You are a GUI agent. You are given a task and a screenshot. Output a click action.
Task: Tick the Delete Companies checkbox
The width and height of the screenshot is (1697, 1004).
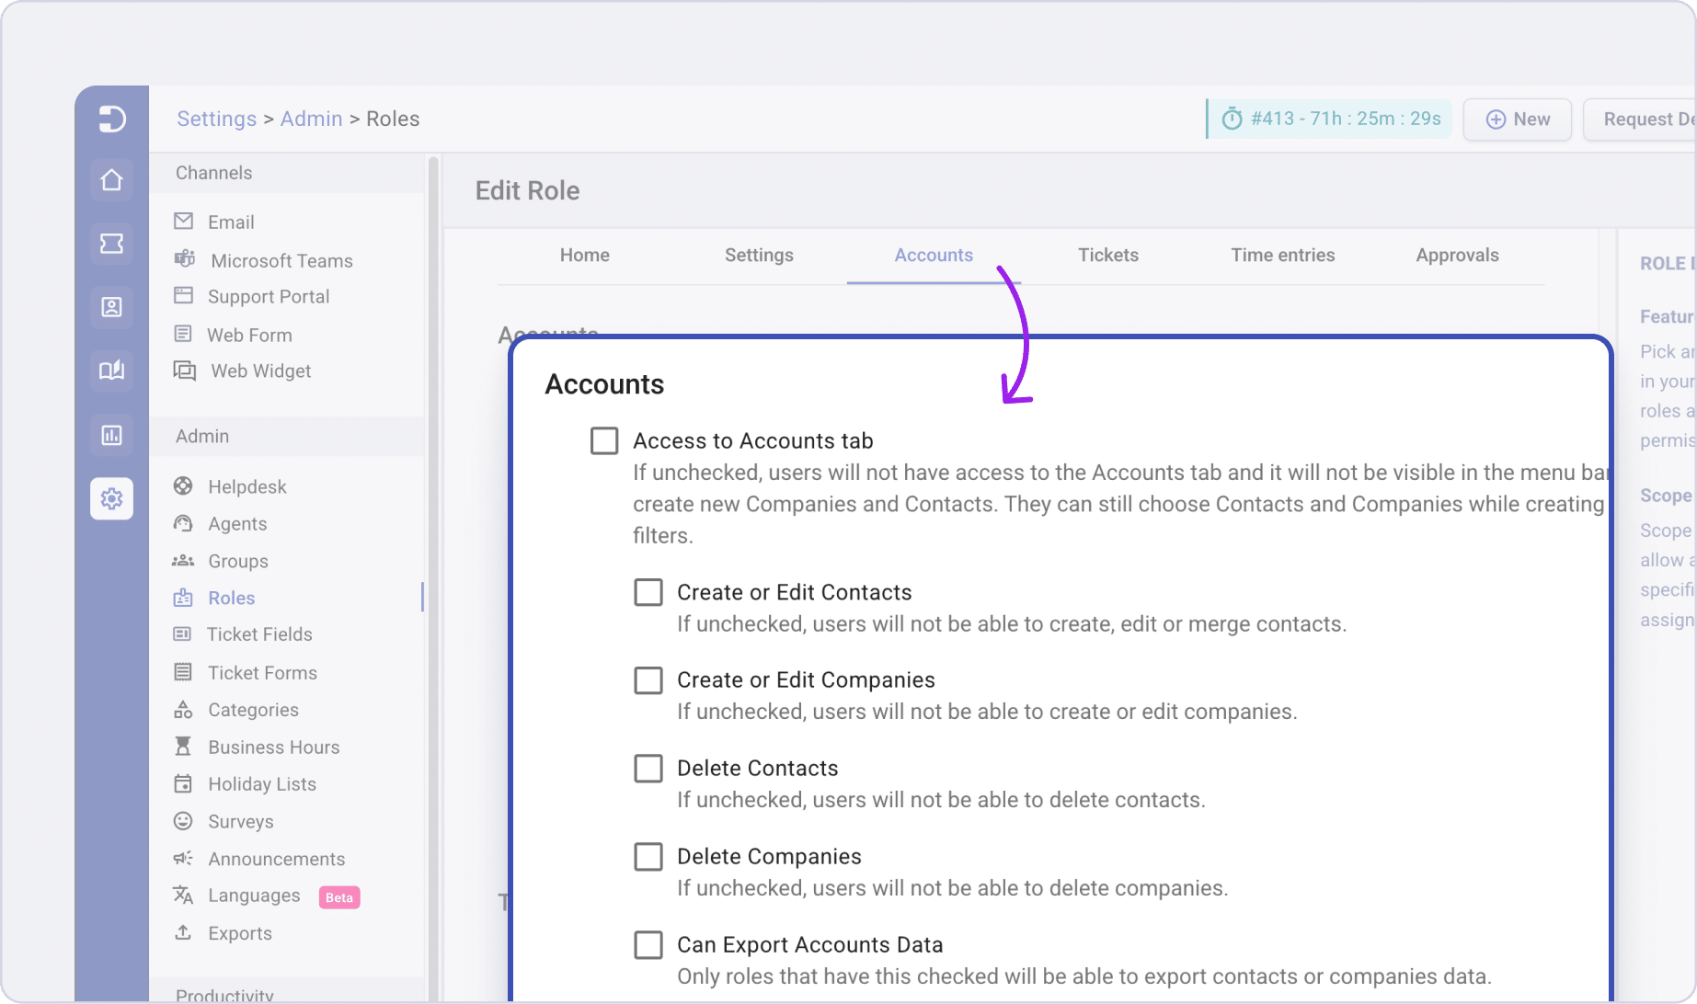click(648, 856)
